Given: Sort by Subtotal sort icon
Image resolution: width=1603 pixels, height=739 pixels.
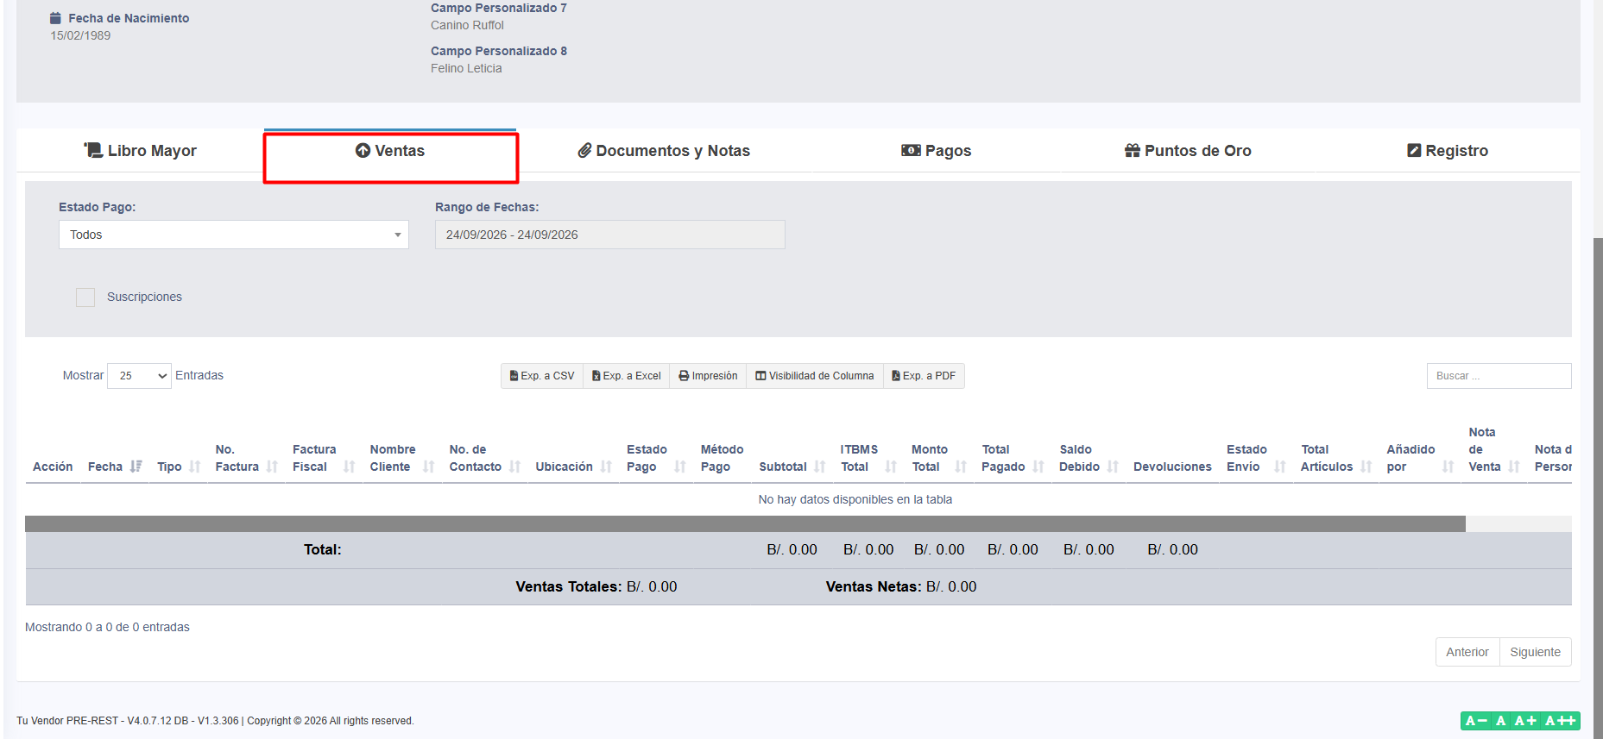Looking at the screenshot, I should [820, 467].
